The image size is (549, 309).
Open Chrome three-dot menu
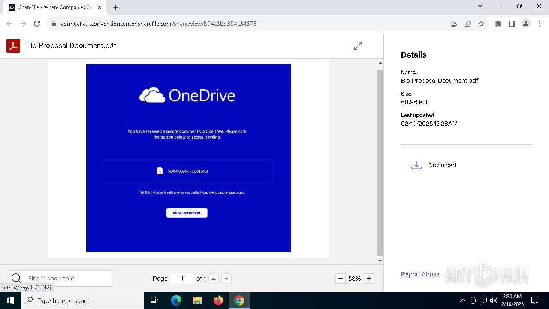540,24
